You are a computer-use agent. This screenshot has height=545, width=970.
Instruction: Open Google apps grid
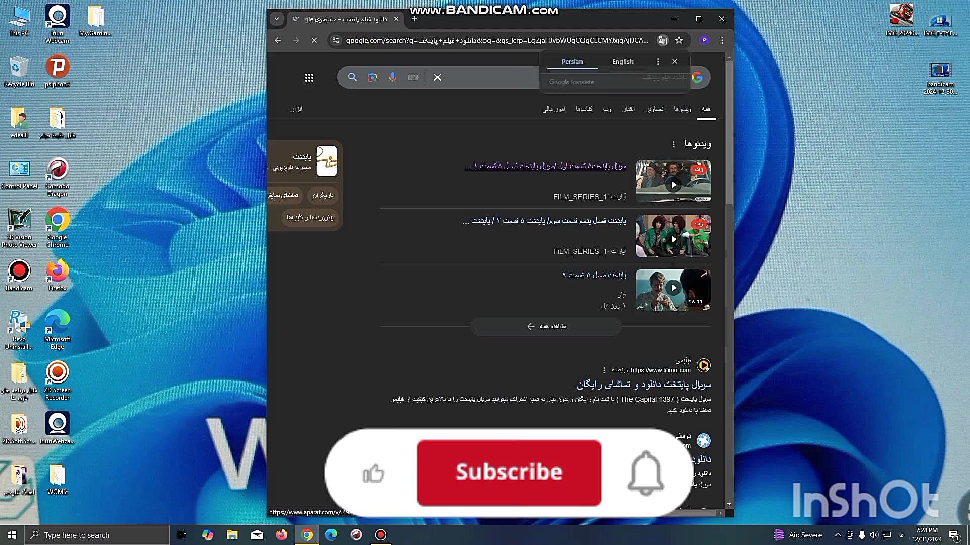pyautogui.click(x=309, y=77)
